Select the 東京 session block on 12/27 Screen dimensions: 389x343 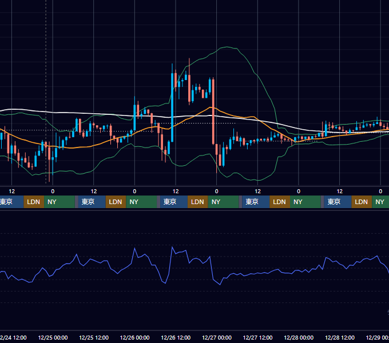pos(256,202)
